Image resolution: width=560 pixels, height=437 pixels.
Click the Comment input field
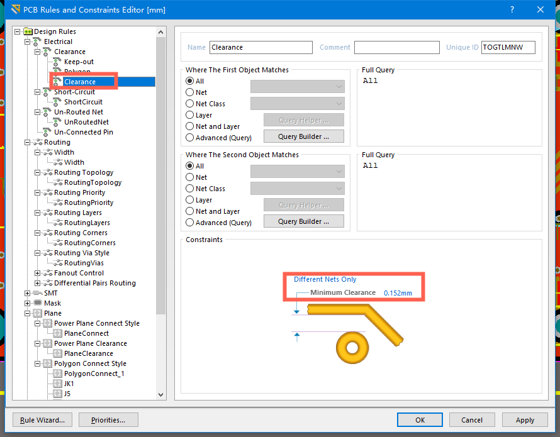pos(396,47)
